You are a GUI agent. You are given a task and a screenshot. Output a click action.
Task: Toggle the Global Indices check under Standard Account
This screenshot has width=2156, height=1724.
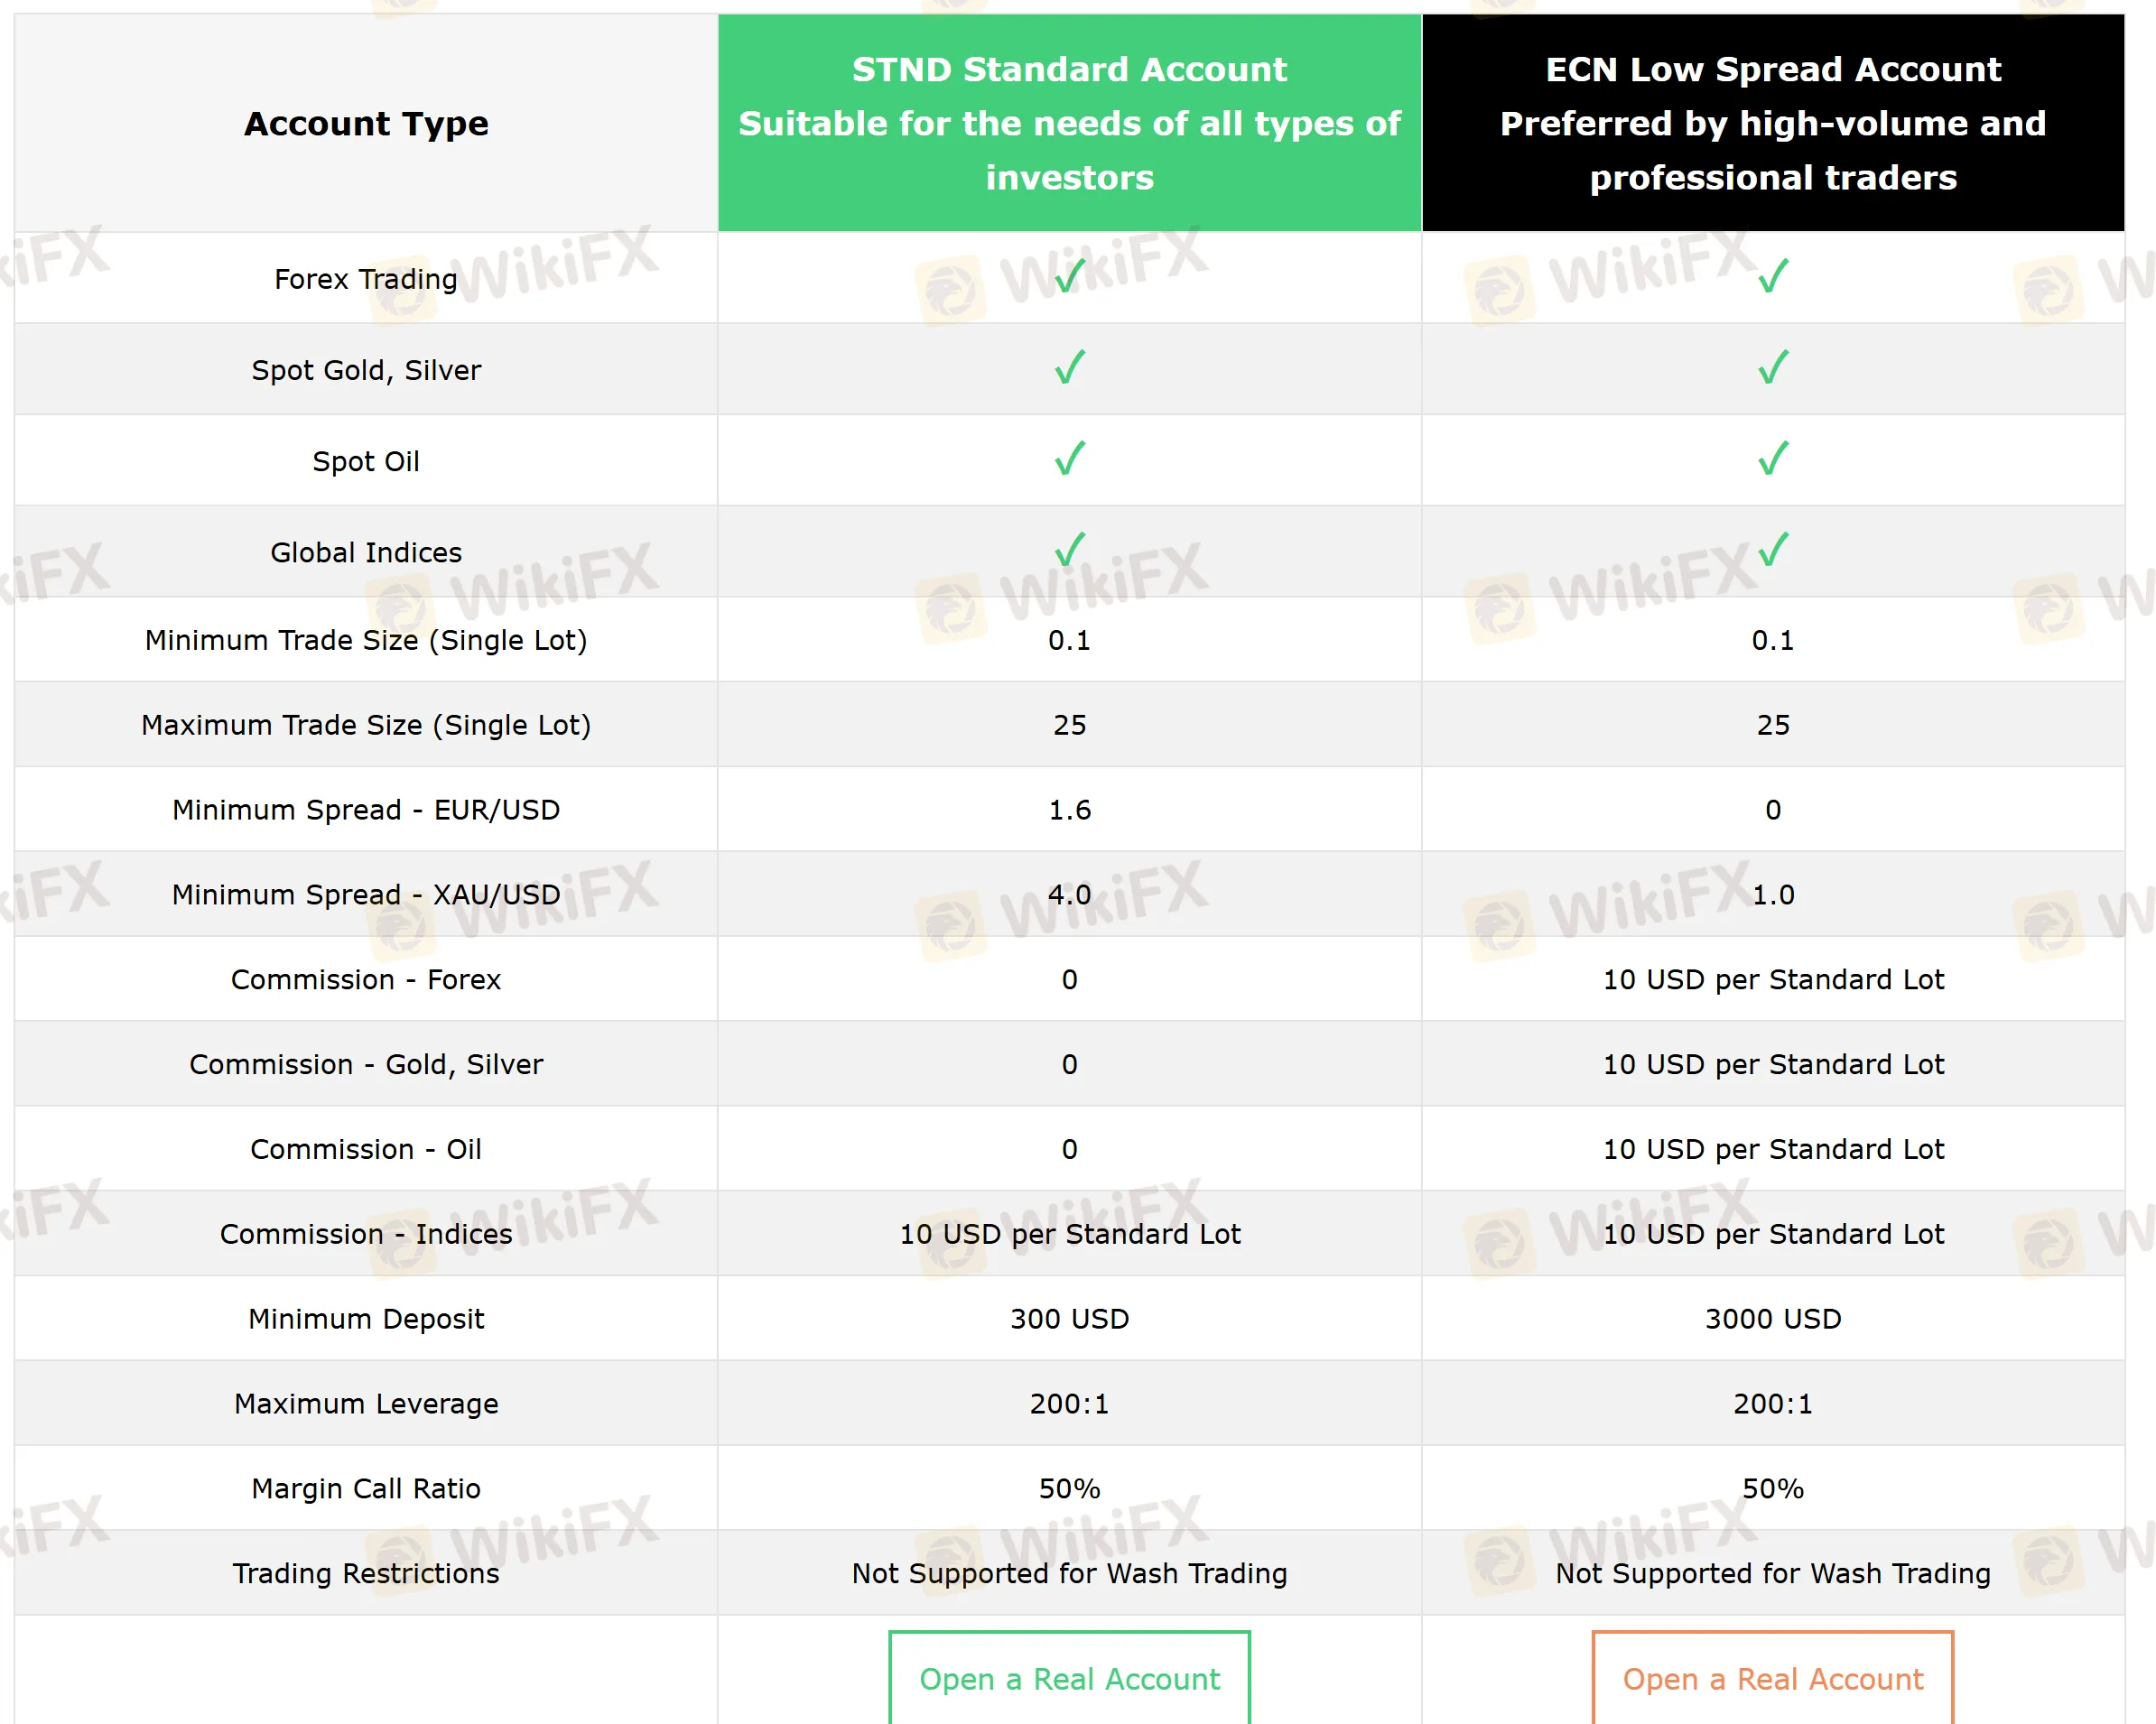point(1068,551)
